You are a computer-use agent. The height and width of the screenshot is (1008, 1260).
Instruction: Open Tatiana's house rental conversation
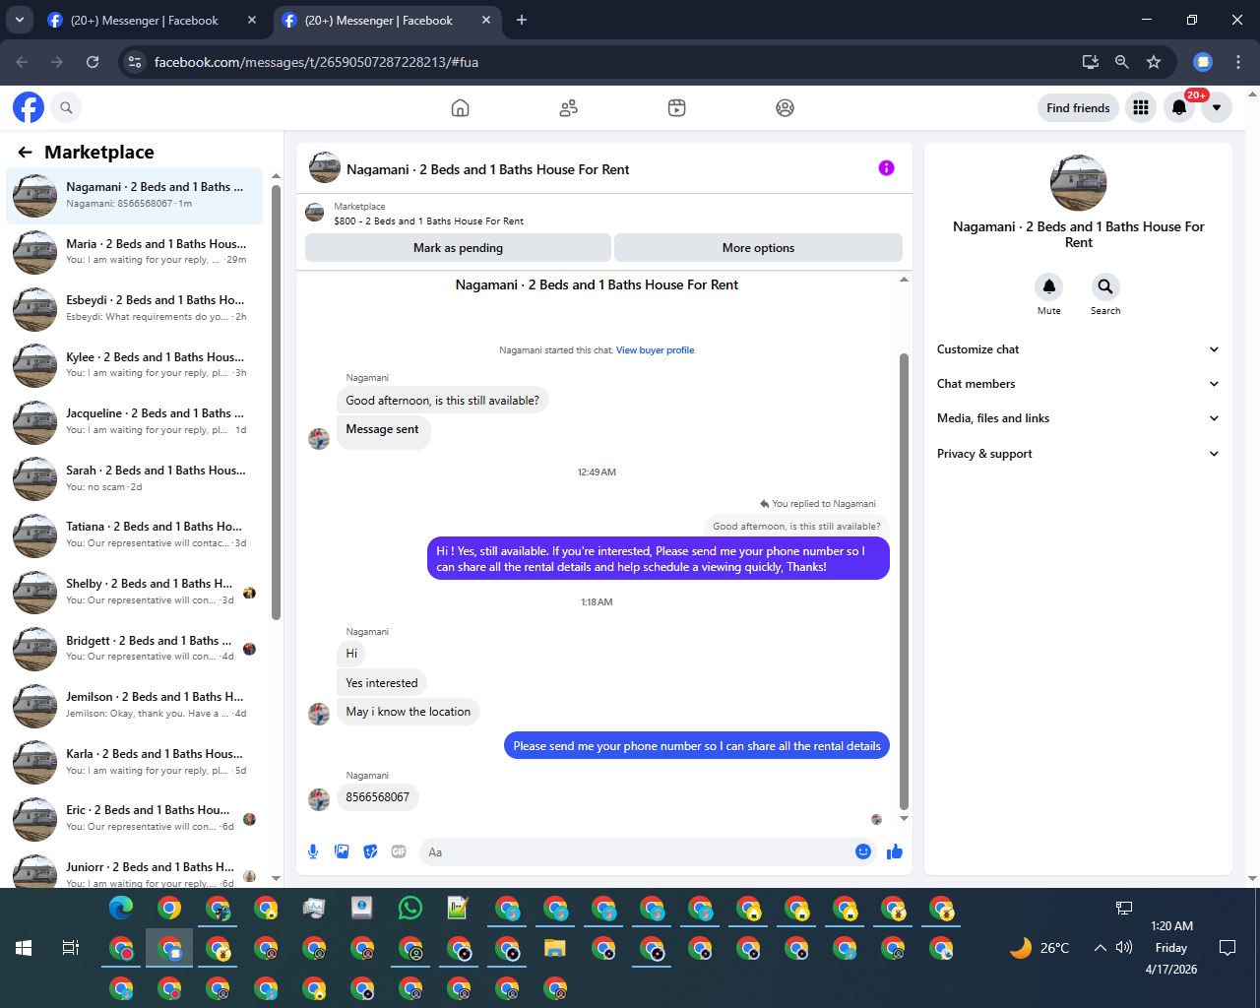pyautogui.click(x=135, y=535)
